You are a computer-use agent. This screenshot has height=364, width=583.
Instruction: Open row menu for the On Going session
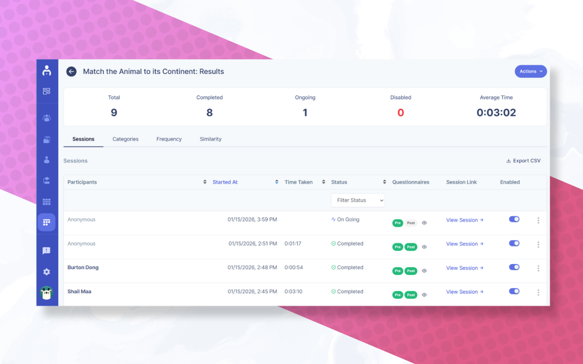(x=538, y=220)
